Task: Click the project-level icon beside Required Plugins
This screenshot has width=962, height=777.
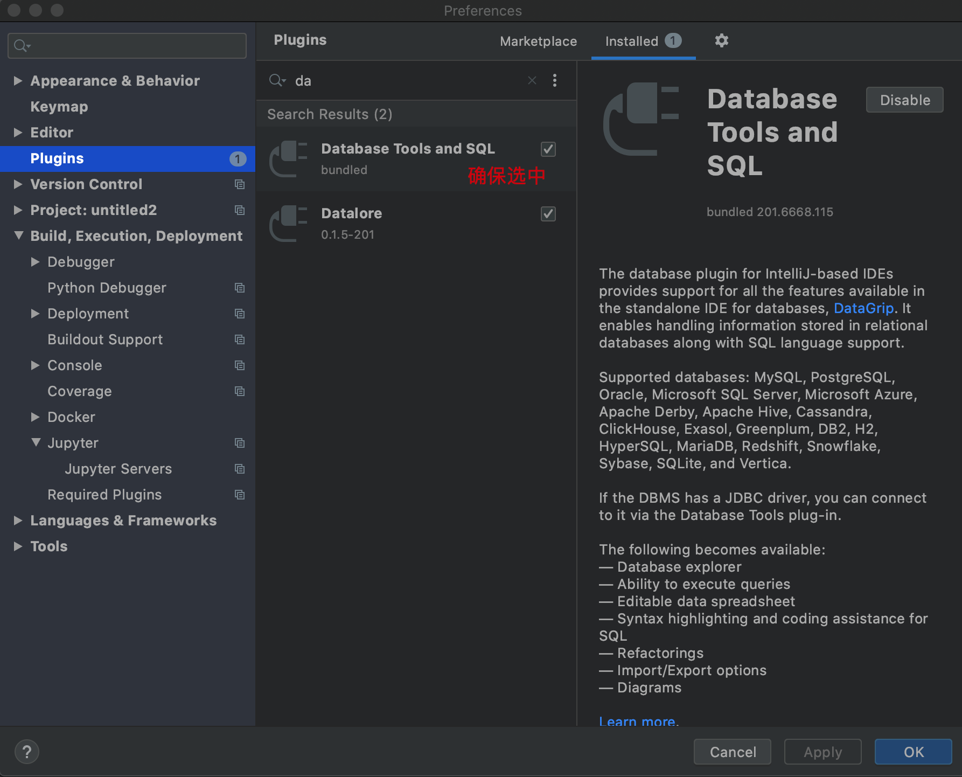Action: (x=240, y=495)
